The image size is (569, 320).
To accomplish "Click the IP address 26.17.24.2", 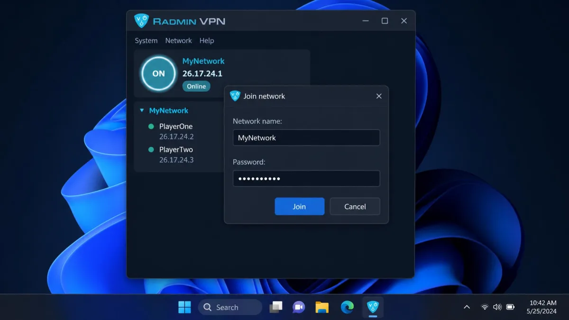I will [176, 137].
